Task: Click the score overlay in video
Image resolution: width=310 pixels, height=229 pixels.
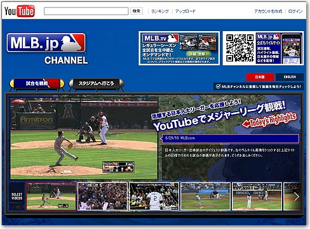Action: click(118, 167)
